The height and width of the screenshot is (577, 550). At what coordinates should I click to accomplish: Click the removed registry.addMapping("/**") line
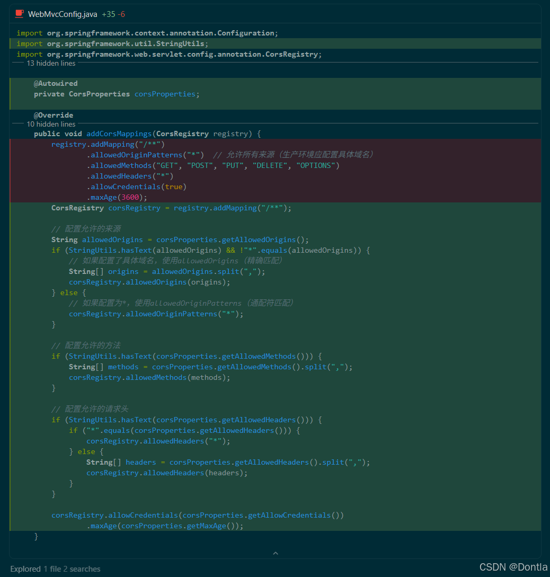108,144
